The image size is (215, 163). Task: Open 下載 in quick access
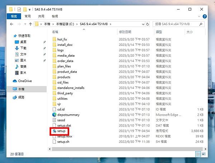pyautogui.click(x=23, y=48)
